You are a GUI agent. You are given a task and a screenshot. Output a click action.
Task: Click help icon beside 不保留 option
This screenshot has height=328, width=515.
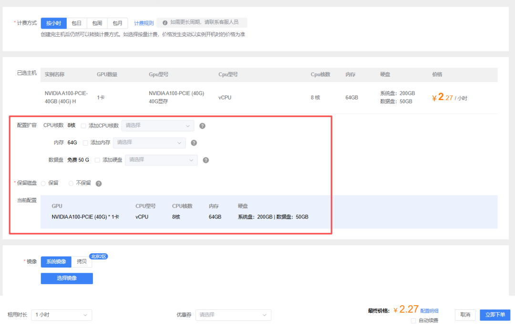coord(99,184)
